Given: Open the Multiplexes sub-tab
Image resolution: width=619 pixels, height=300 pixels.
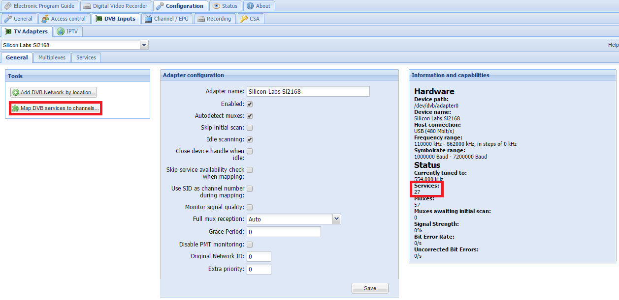Looking at the screenshot, I should pyautogui.click(x=52, y=57).
